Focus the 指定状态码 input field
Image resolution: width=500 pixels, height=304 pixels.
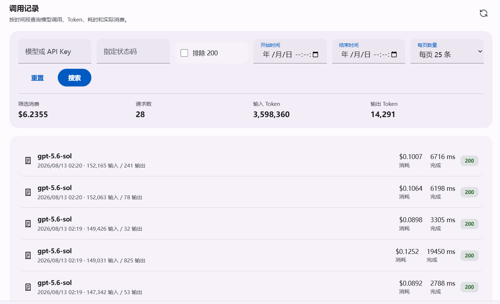[133, 51]
